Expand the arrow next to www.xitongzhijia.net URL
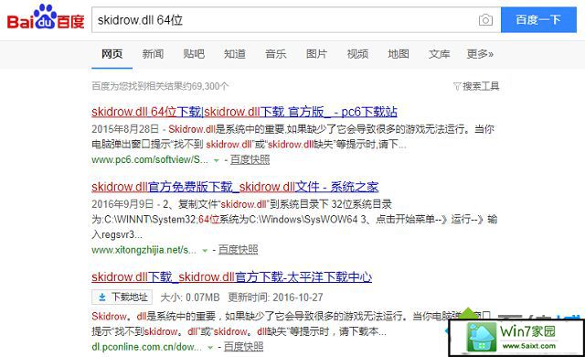585x357 pixels. click(205, 250)
